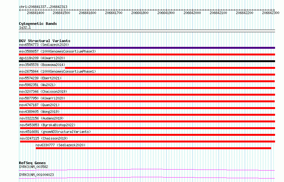Click variant label nsv3247115 (Chaisson2019)
The height and width of the screenshot is (182, 284).
coord(44,138)
